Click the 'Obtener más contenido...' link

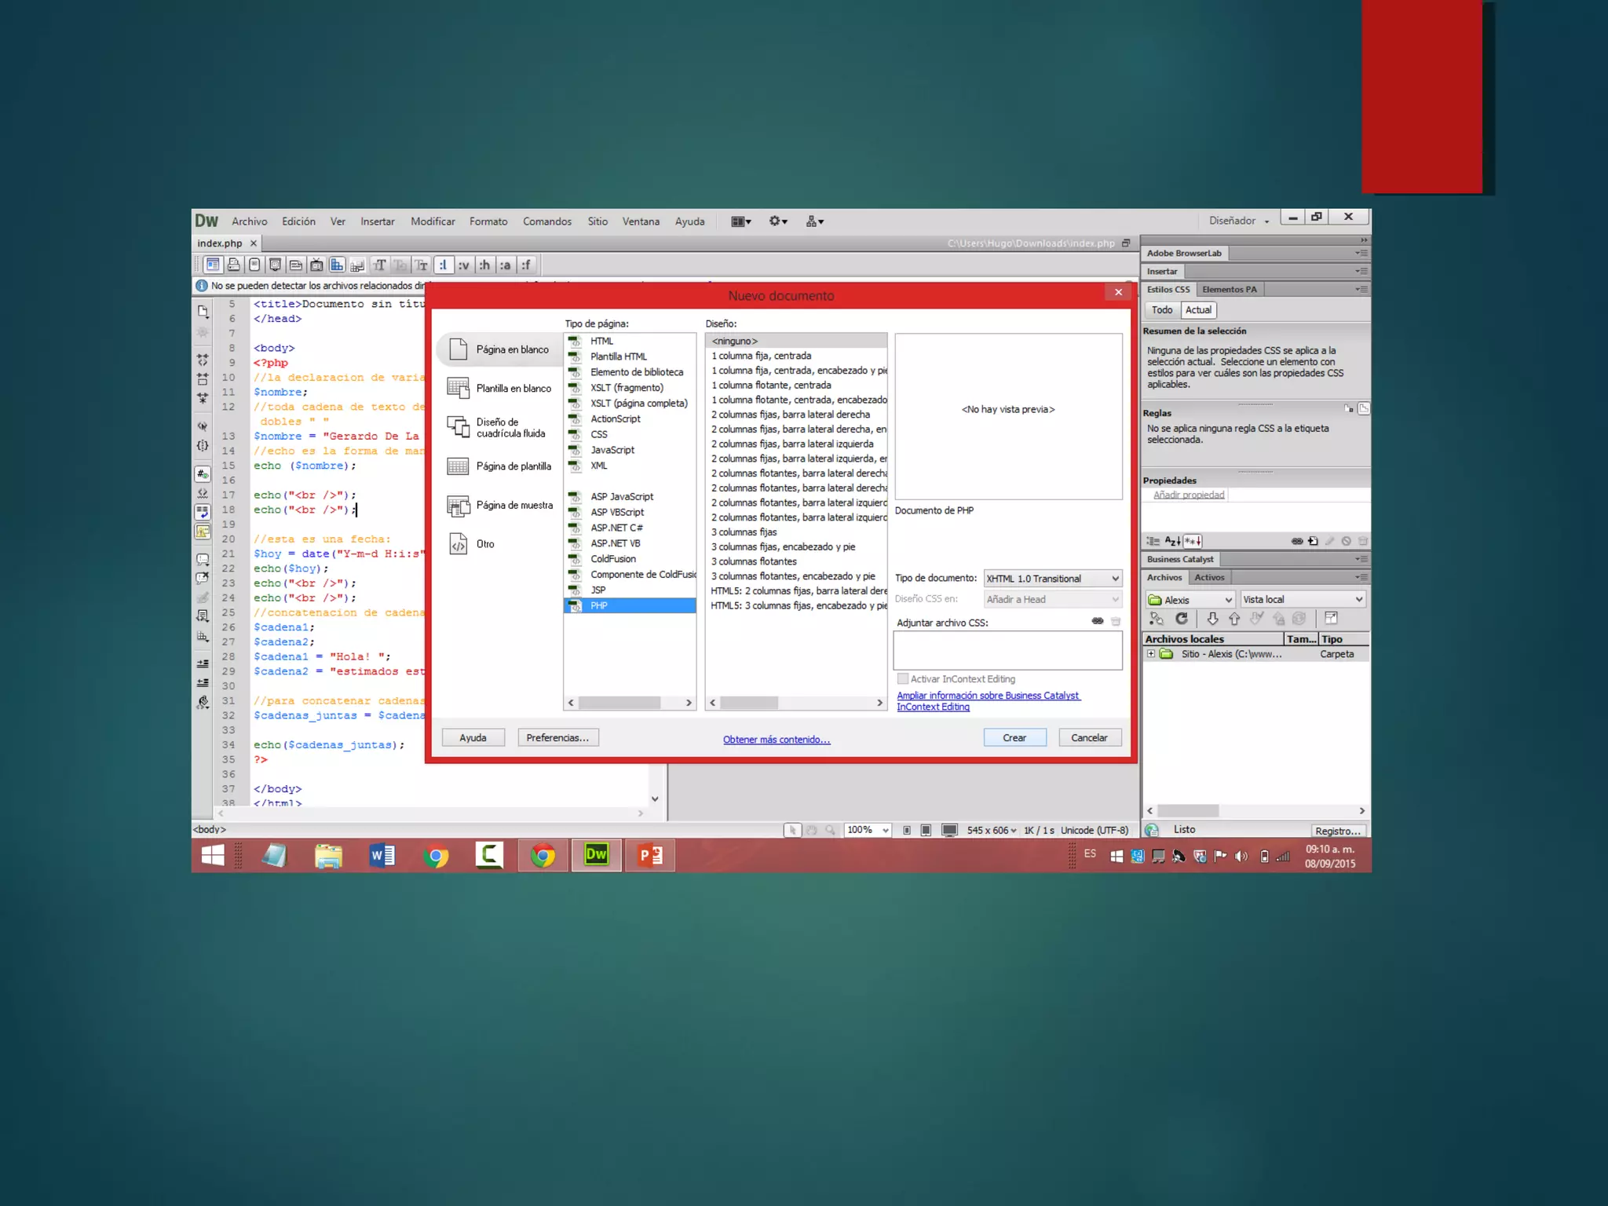tap(777, 740)
